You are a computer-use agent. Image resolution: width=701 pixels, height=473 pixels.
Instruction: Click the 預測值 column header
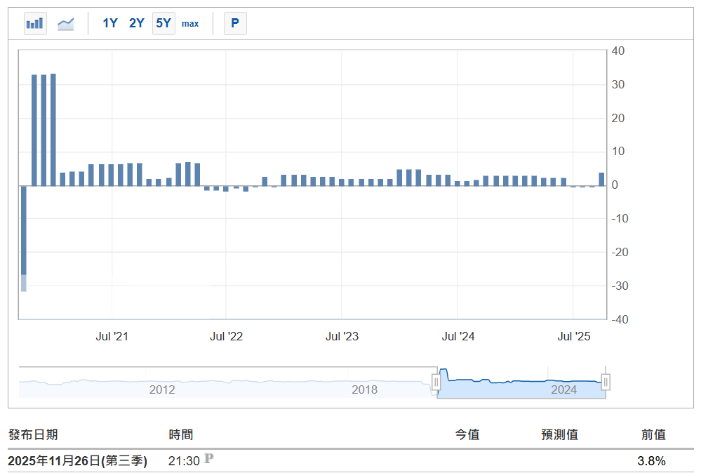[561, 434]
